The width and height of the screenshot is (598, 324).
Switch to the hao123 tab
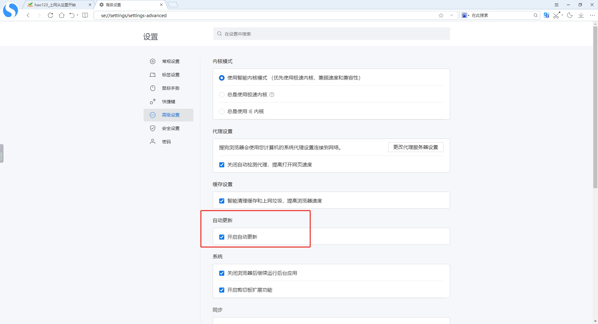(x=55, y=5)
